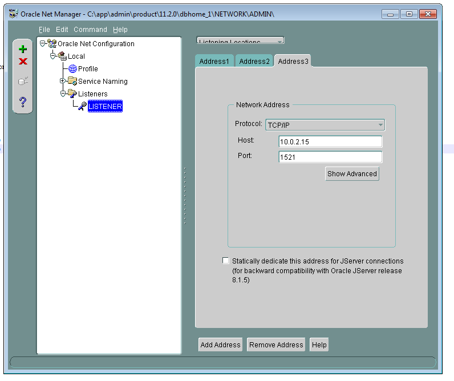Switch to the Address2 tab
This screenshot has height=381, width=454.
(254, 61)
